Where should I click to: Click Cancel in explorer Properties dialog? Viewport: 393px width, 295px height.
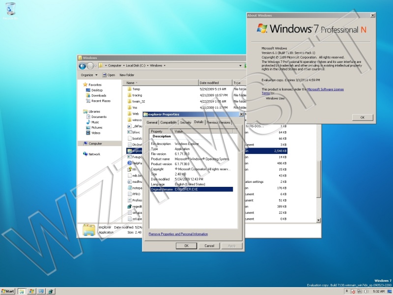point(209,246)
